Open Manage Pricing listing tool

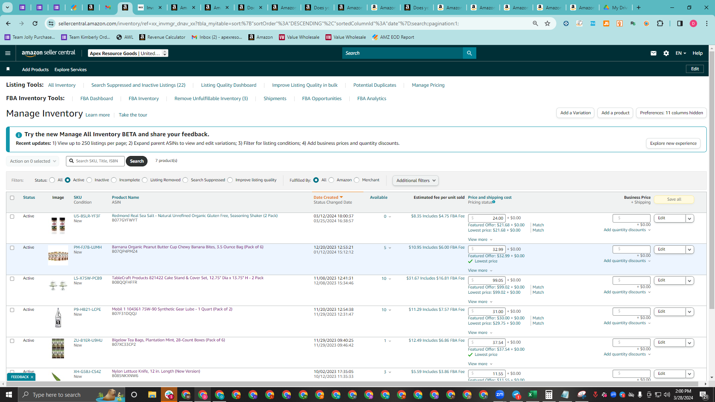(428, 85)
